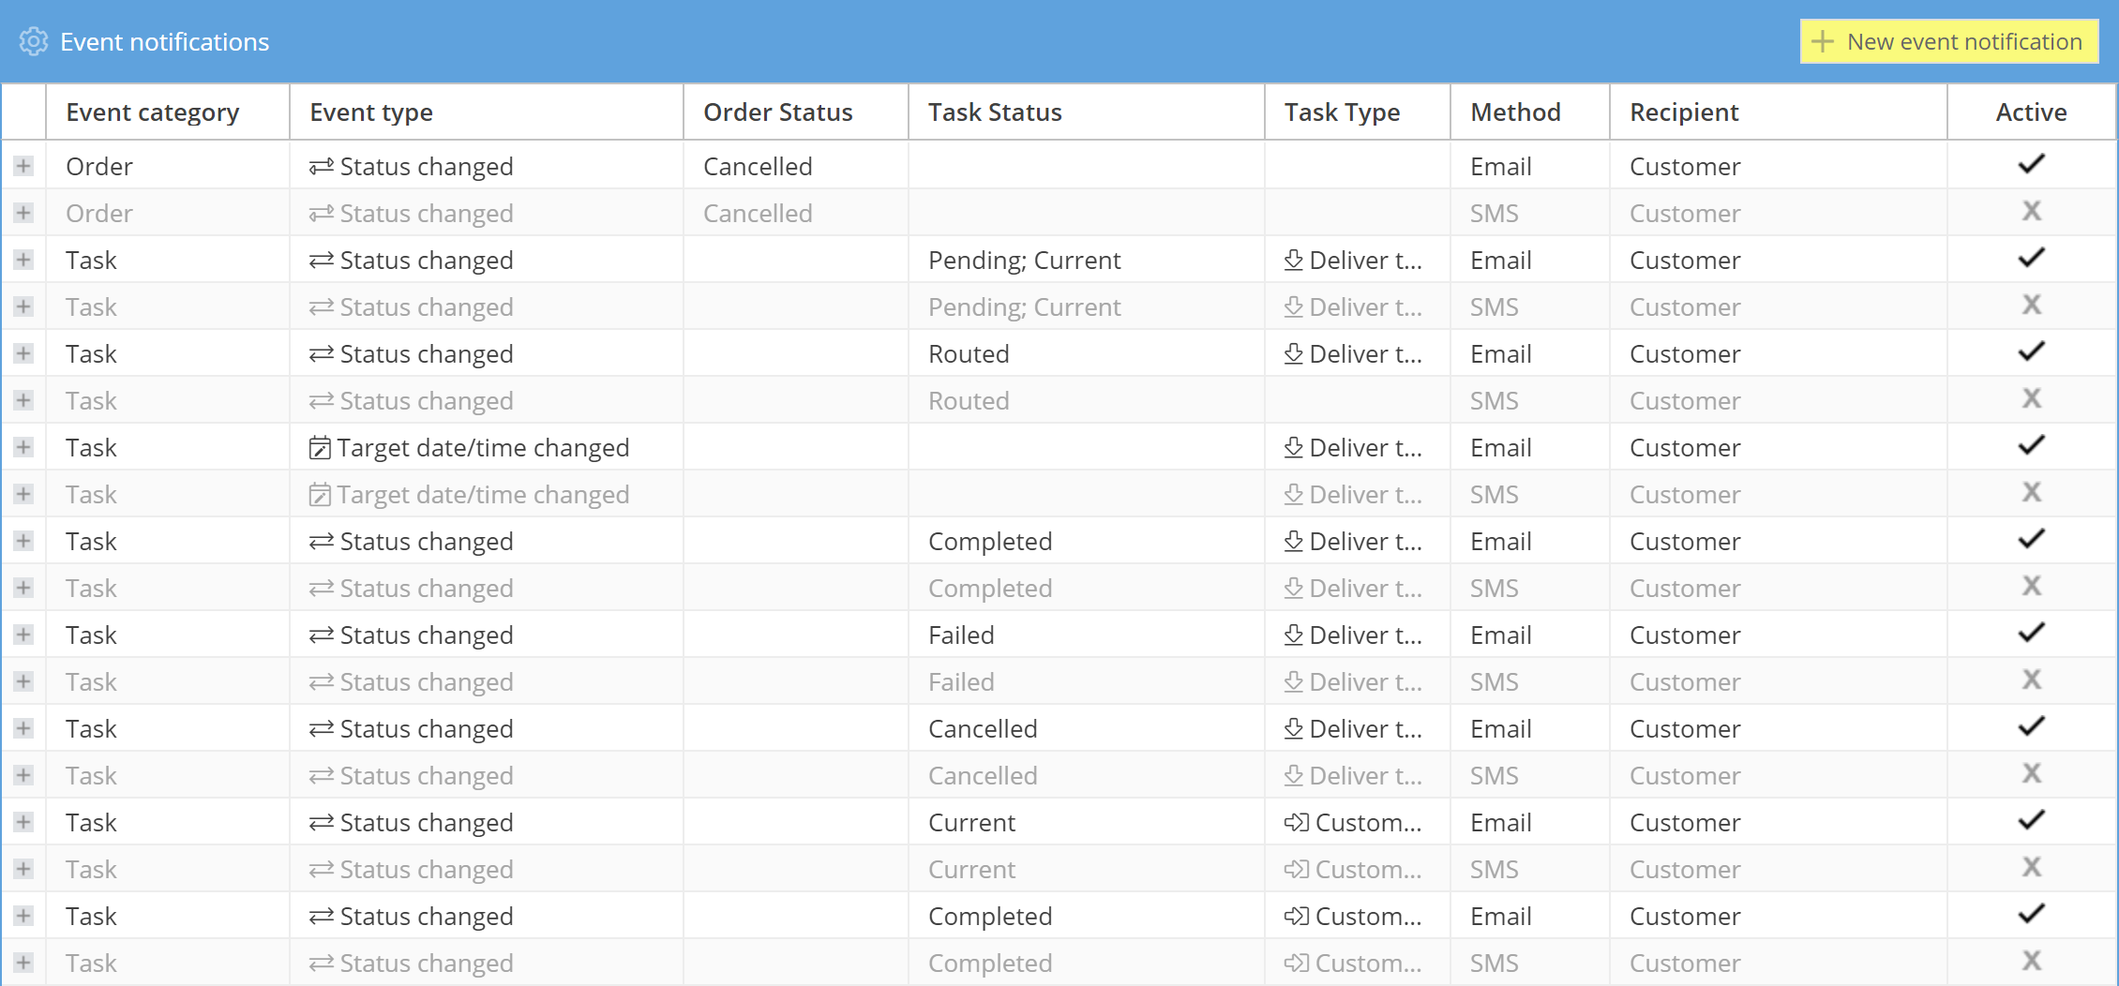Click deliver icon in Failed Email row
Screen dimensions: 2119x986
1294,635
